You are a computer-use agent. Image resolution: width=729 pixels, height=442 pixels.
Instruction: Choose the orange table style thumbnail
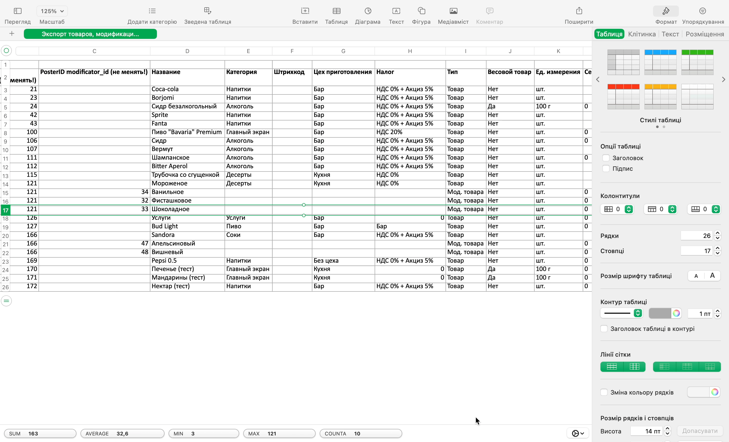[x=660, y=96]
